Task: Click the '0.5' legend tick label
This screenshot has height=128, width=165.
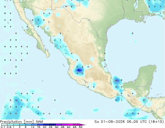Action: click(x=9, y=127)
